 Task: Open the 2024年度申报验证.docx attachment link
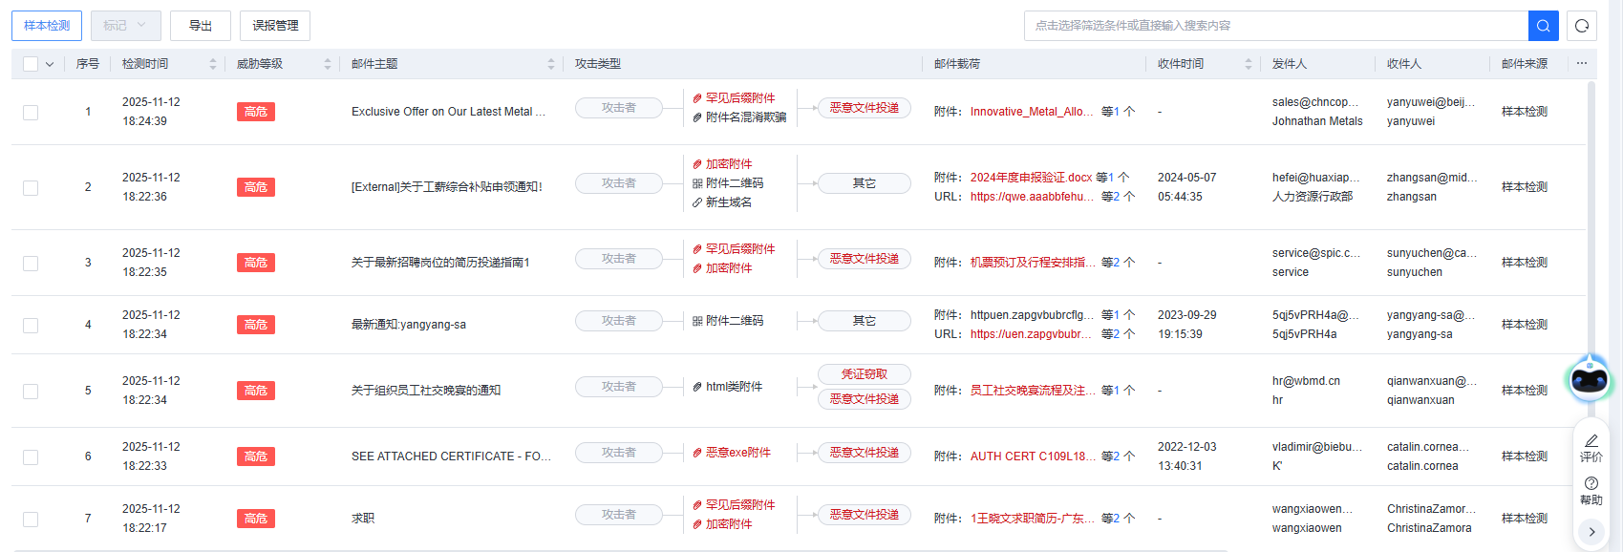click(1031, 178)
